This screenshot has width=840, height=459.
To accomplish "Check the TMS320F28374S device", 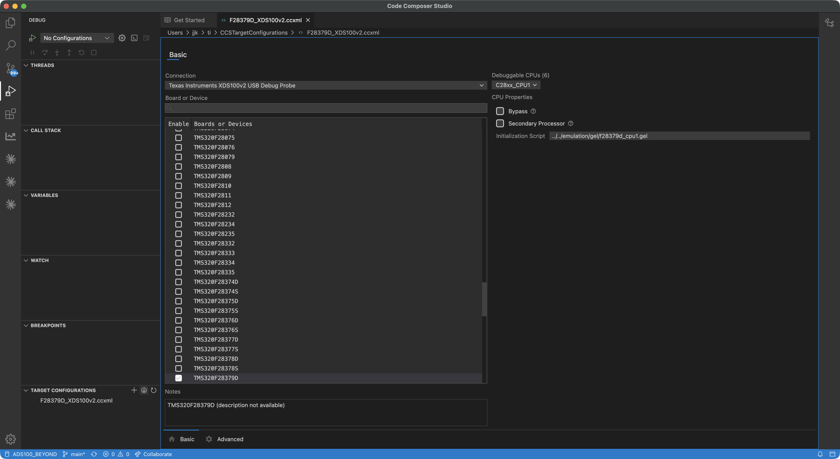I will coord(178,292).
